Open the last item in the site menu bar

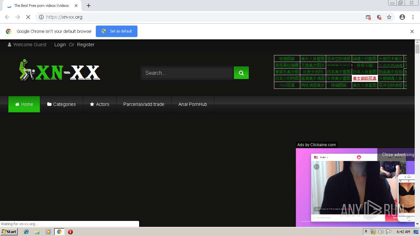[193, 104]
